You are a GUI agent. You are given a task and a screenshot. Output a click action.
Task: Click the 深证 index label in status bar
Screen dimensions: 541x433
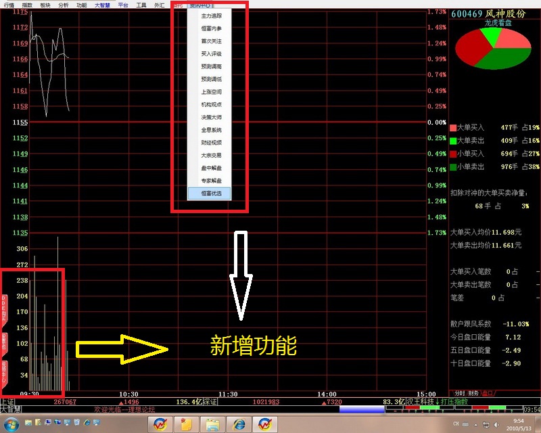click(210, 402)
